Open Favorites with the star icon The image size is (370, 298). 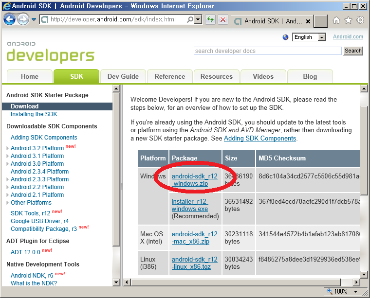(x=348, y=20)
